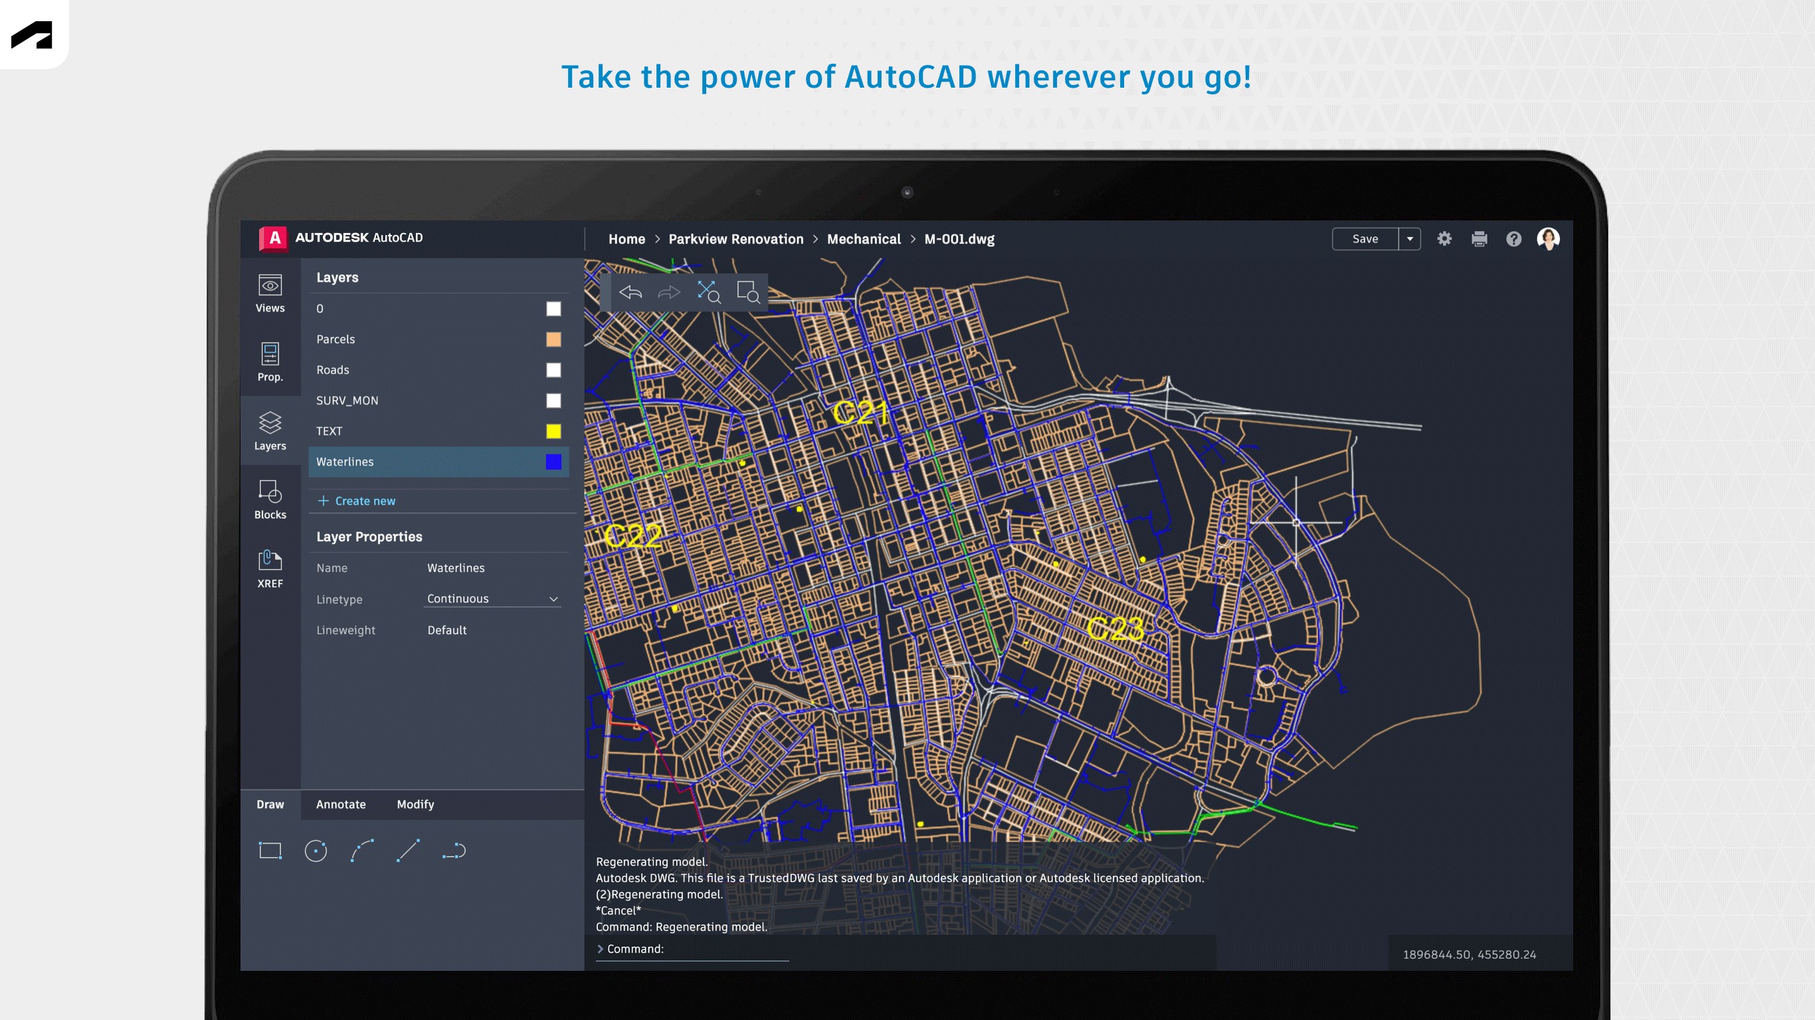
Task: Toggle visibility of the Roads layer
Action: (554, 369)
